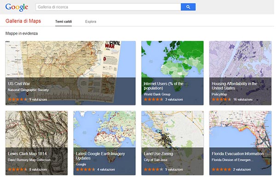The image size is (276, 179).
Task: Click the star rating of Housing Affordability map
Action: (x=221, y=99)
